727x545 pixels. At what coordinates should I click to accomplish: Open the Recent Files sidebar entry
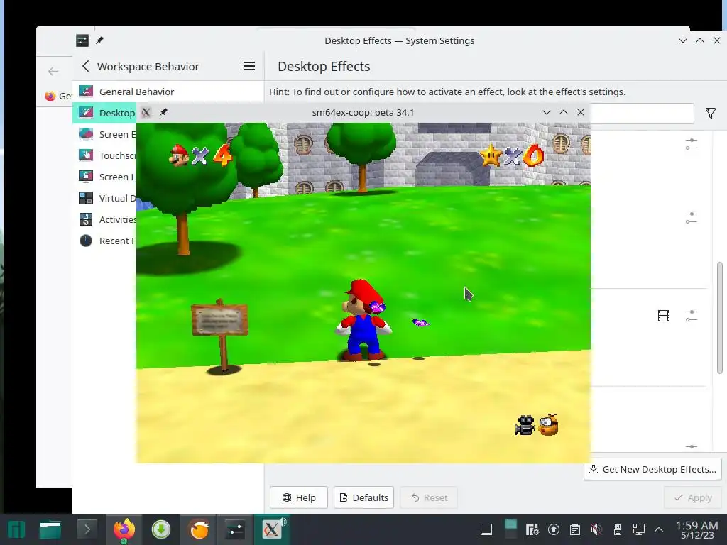point(105,241)
